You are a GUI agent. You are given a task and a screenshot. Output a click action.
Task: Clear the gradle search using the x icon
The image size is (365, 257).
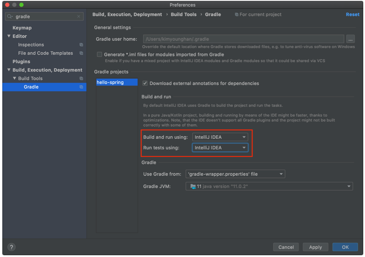pyautogui.click(x=79, y=17)
